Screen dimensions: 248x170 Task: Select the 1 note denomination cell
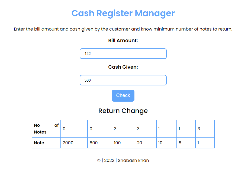pyautogui.click(x=205, y=143)
